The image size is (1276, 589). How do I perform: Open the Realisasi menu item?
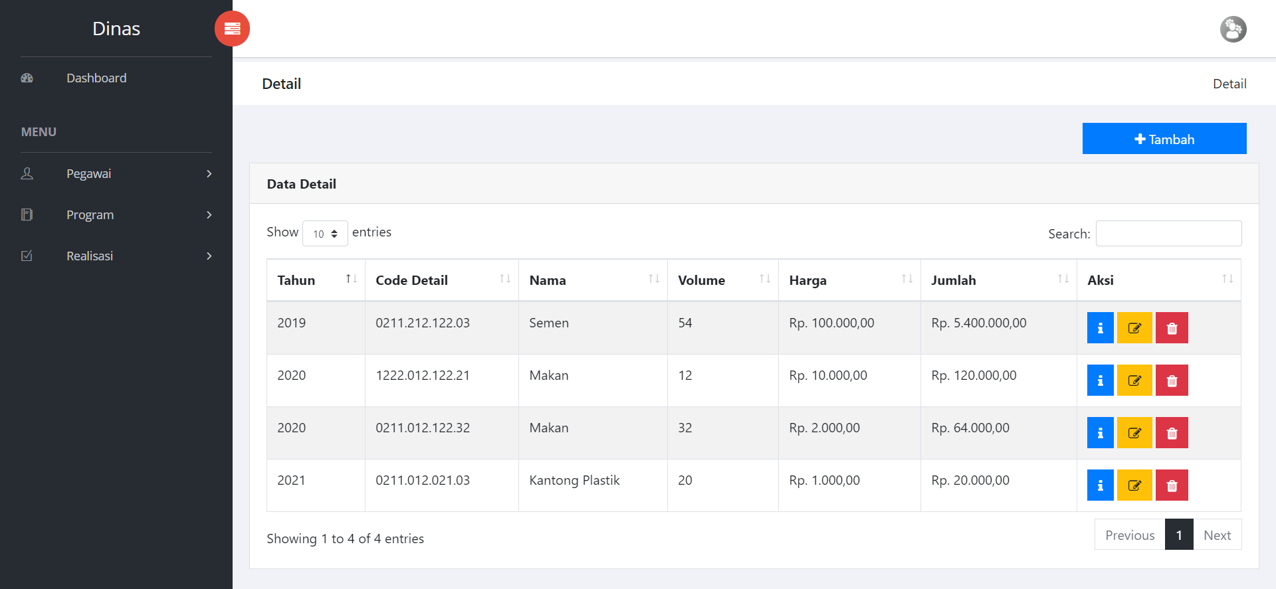(x=116, y=256)
